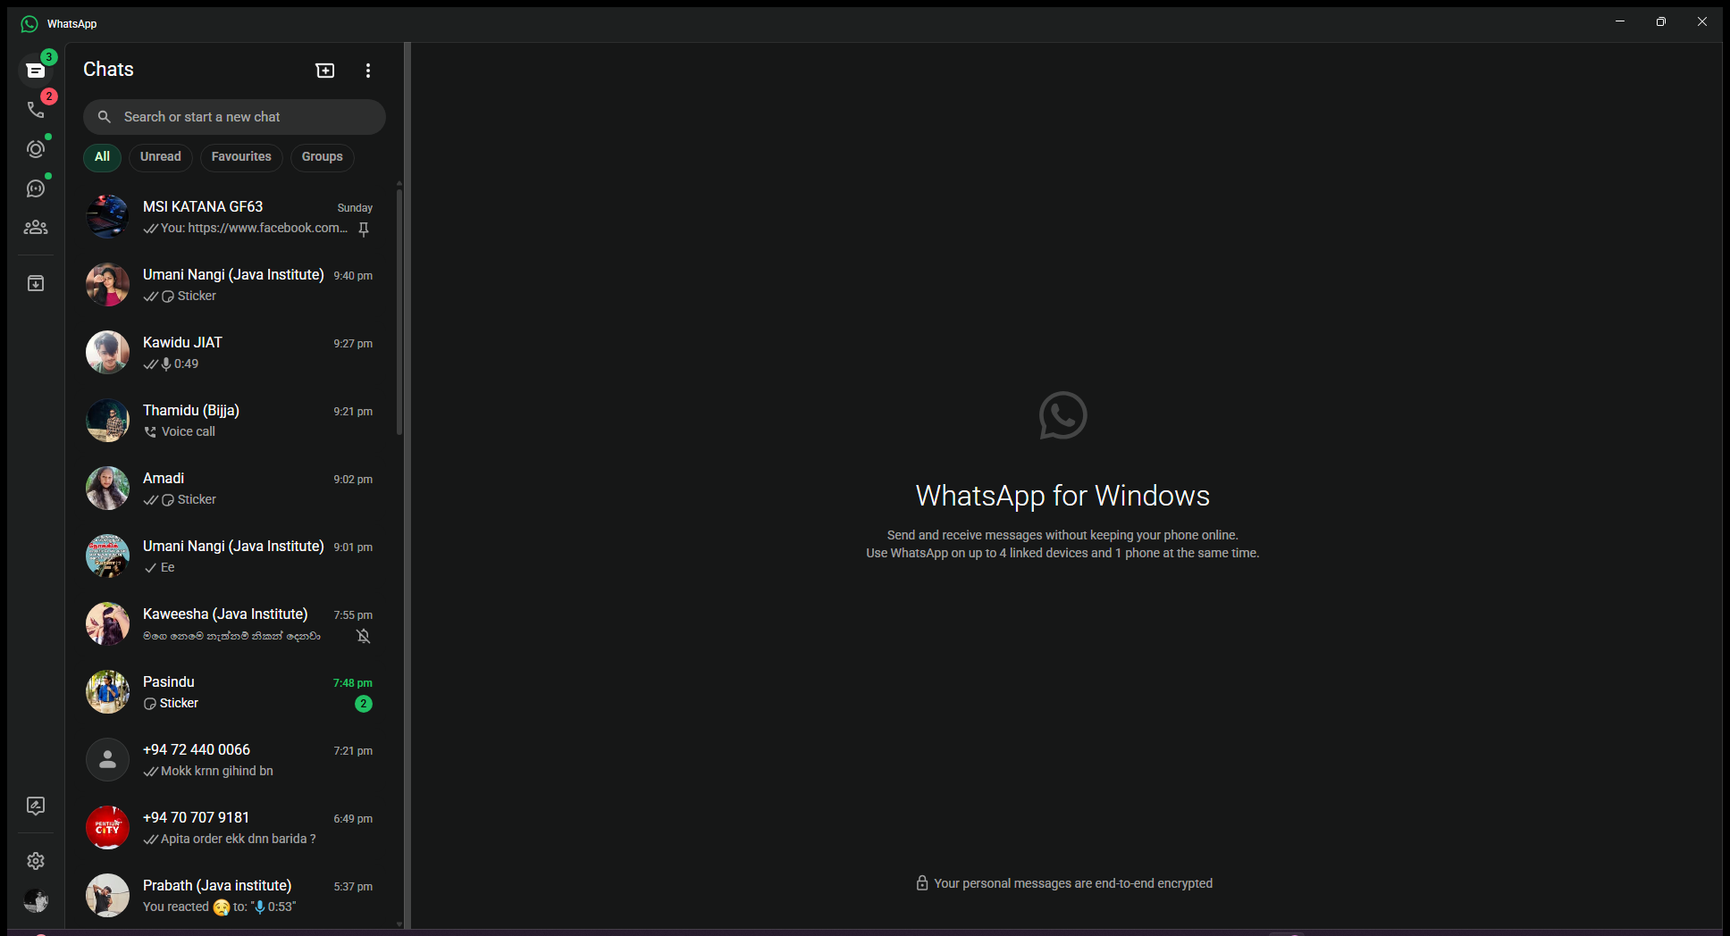Click the large WhatsApp logo in the empty pane
The image size is (1730, 936).
(1062, 415)
